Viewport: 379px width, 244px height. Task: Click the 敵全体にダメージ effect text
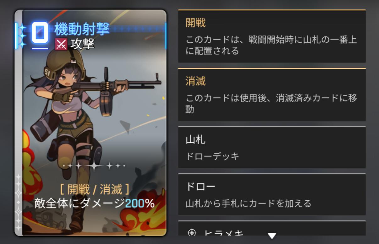80,204
